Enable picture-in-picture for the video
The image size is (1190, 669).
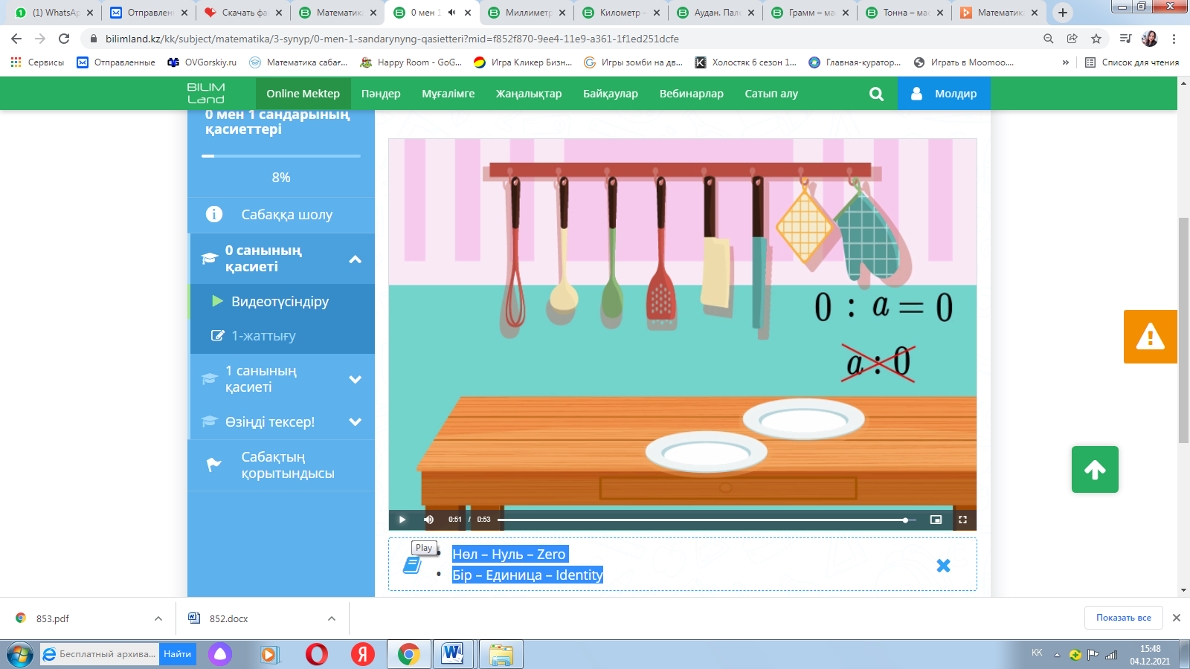click(936, 520)
